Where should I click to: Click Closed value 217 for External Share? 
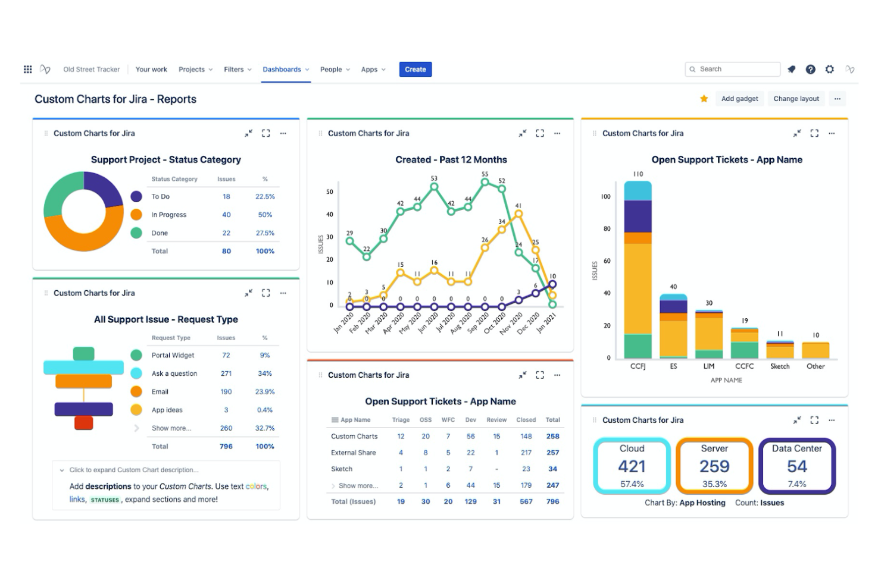click(526, 453)
